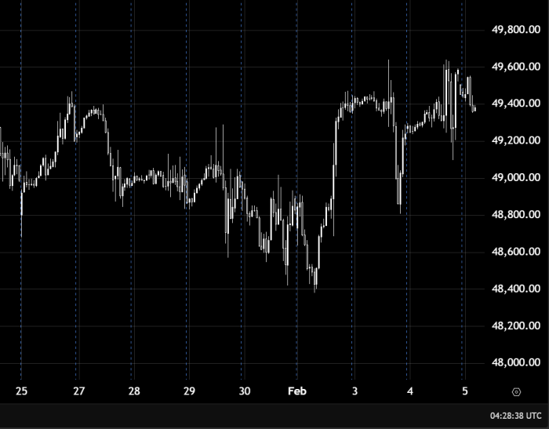Select date 4 on the time axis

[409, 391]
